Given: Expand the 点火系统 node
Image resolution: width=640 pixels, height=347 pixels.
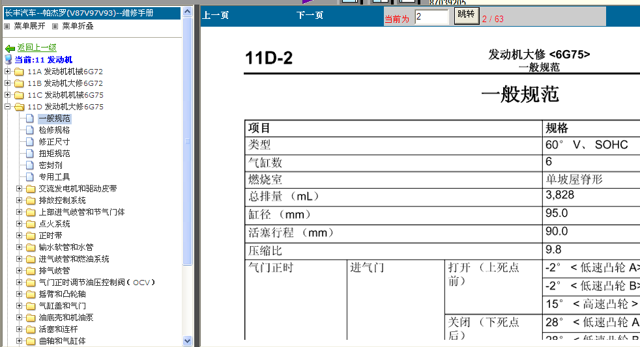Looking at the screenshot, I should click(x=19, y=224).
